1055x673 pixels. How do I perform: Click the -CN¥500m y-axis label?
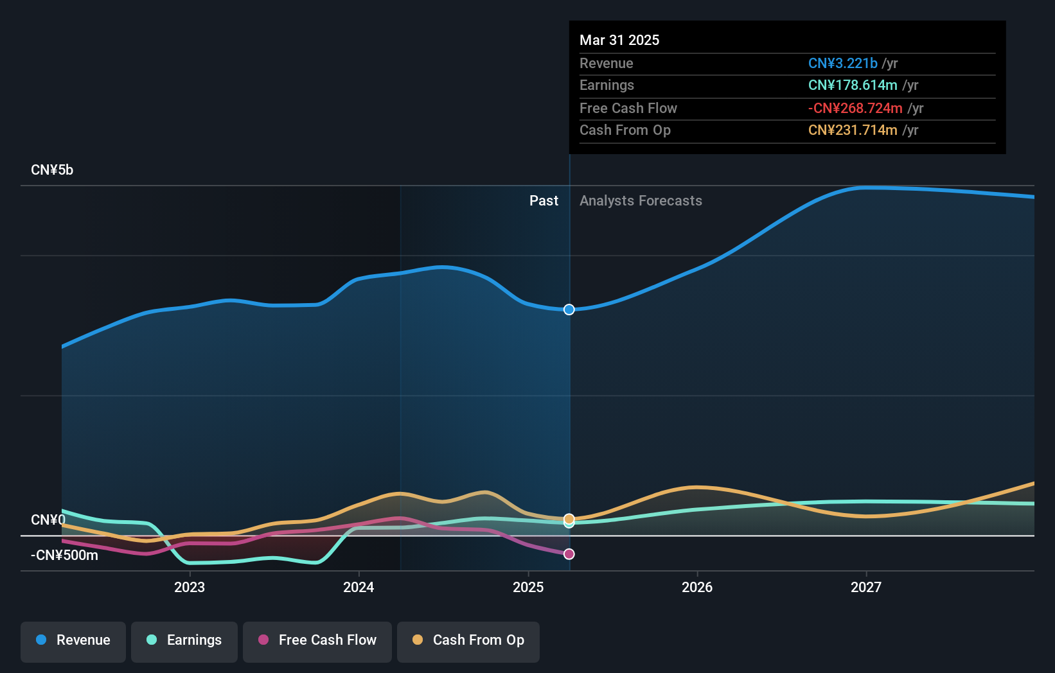(x=64, y=555)
